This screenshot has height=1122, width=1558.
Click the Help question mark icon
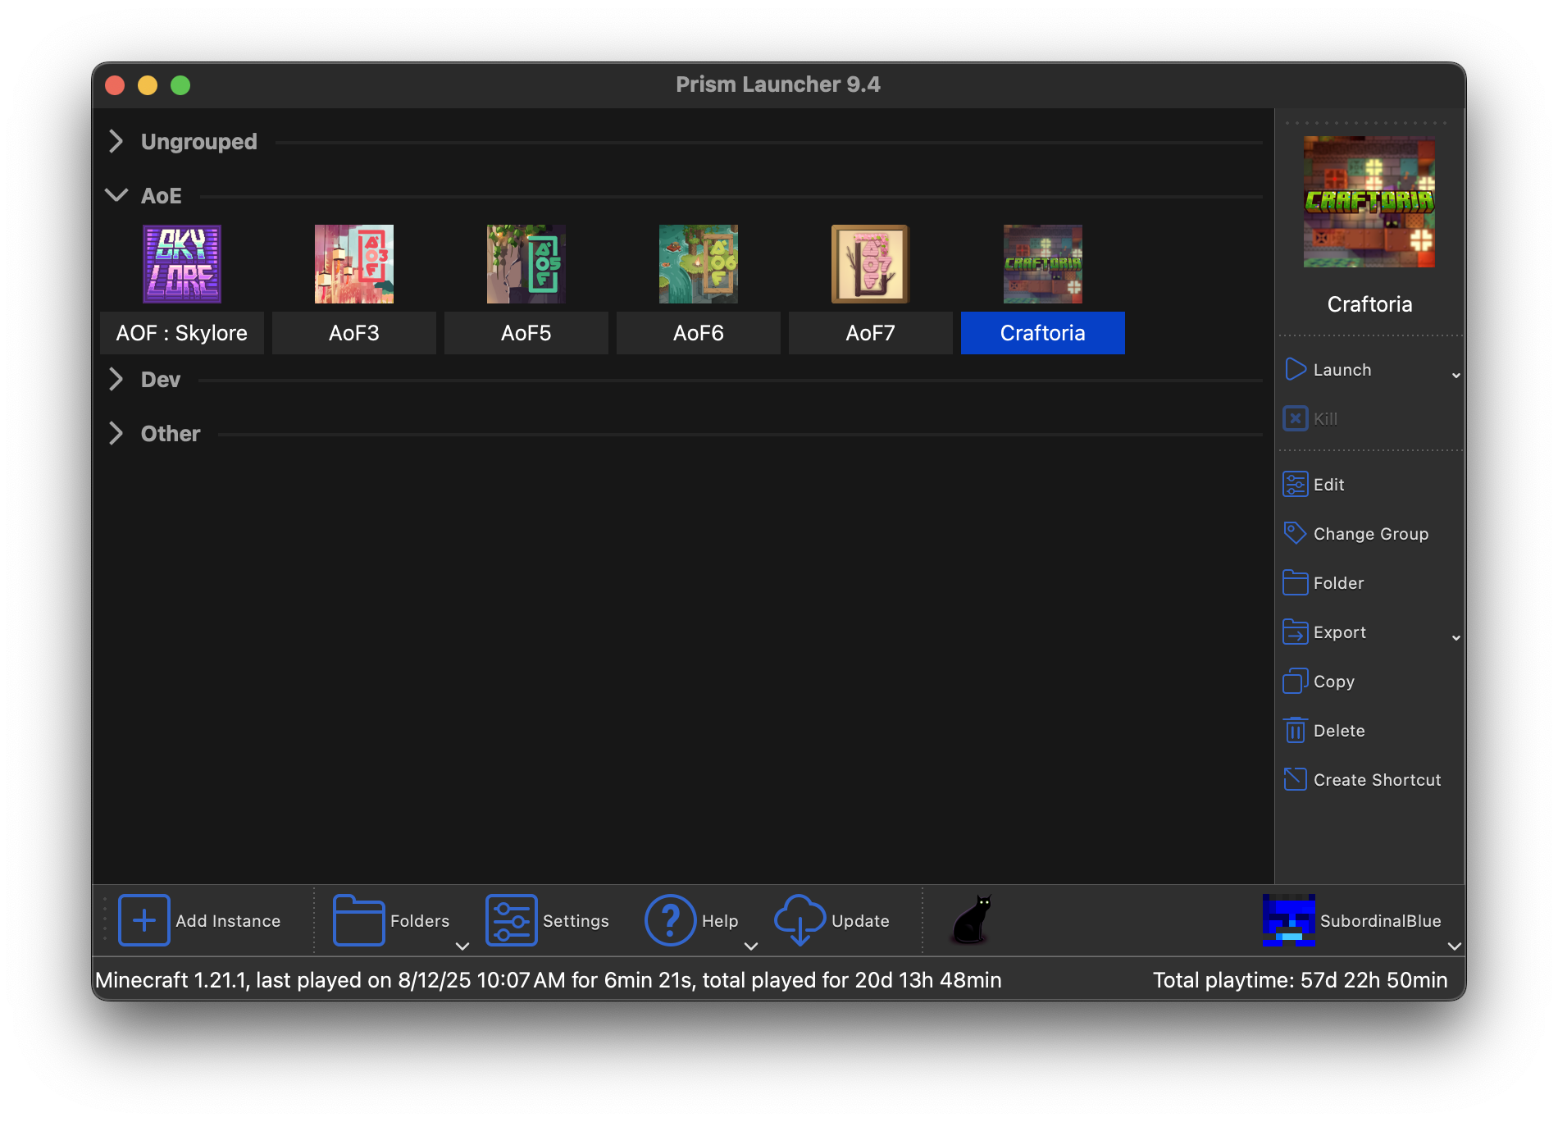point(671,920)
